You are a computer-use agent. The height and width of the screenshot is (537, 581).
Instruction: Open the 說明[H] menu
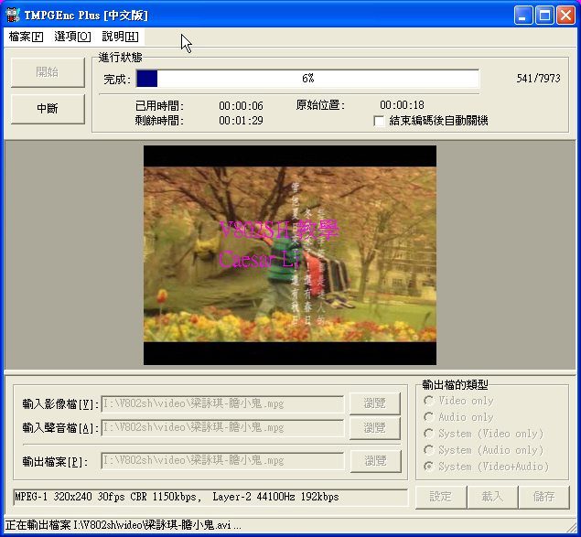point(120,37)
